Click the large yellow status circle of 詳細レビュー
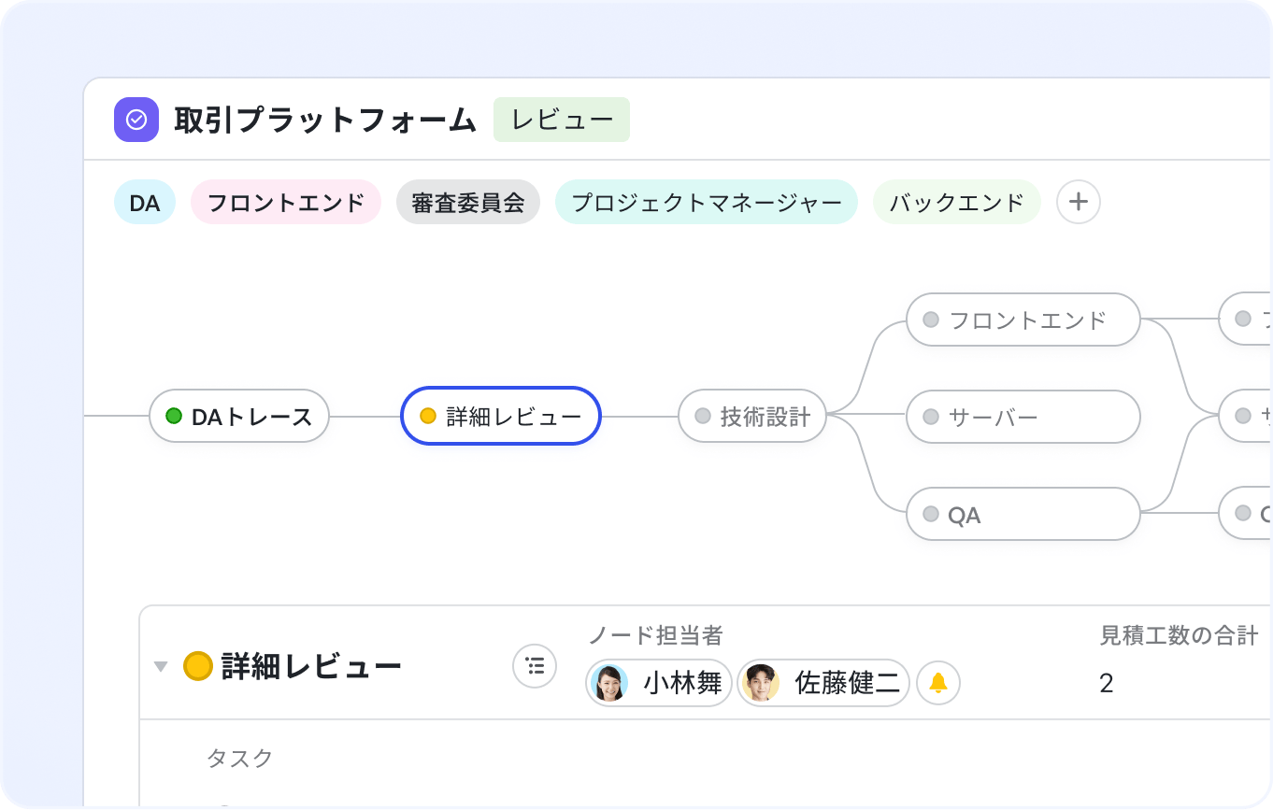 click(x=197, y=666)
